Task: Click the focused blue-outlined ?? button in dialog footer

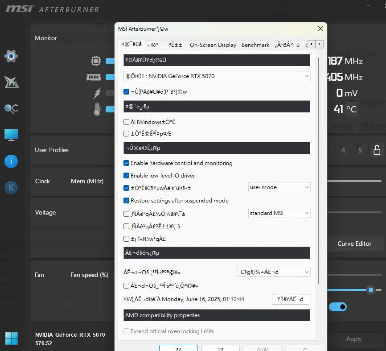Action: [x=178, y=348]
